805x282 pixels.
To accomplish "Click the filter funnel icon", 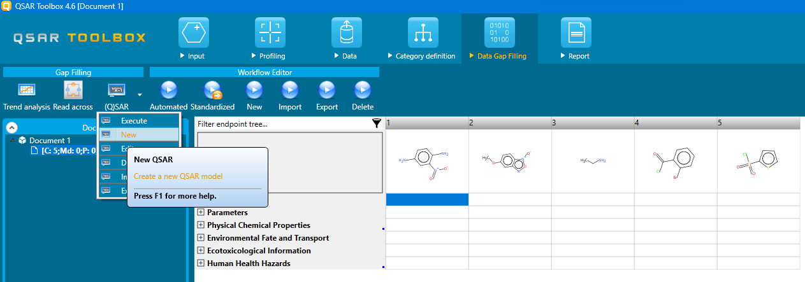I will [x=377, y=123].
